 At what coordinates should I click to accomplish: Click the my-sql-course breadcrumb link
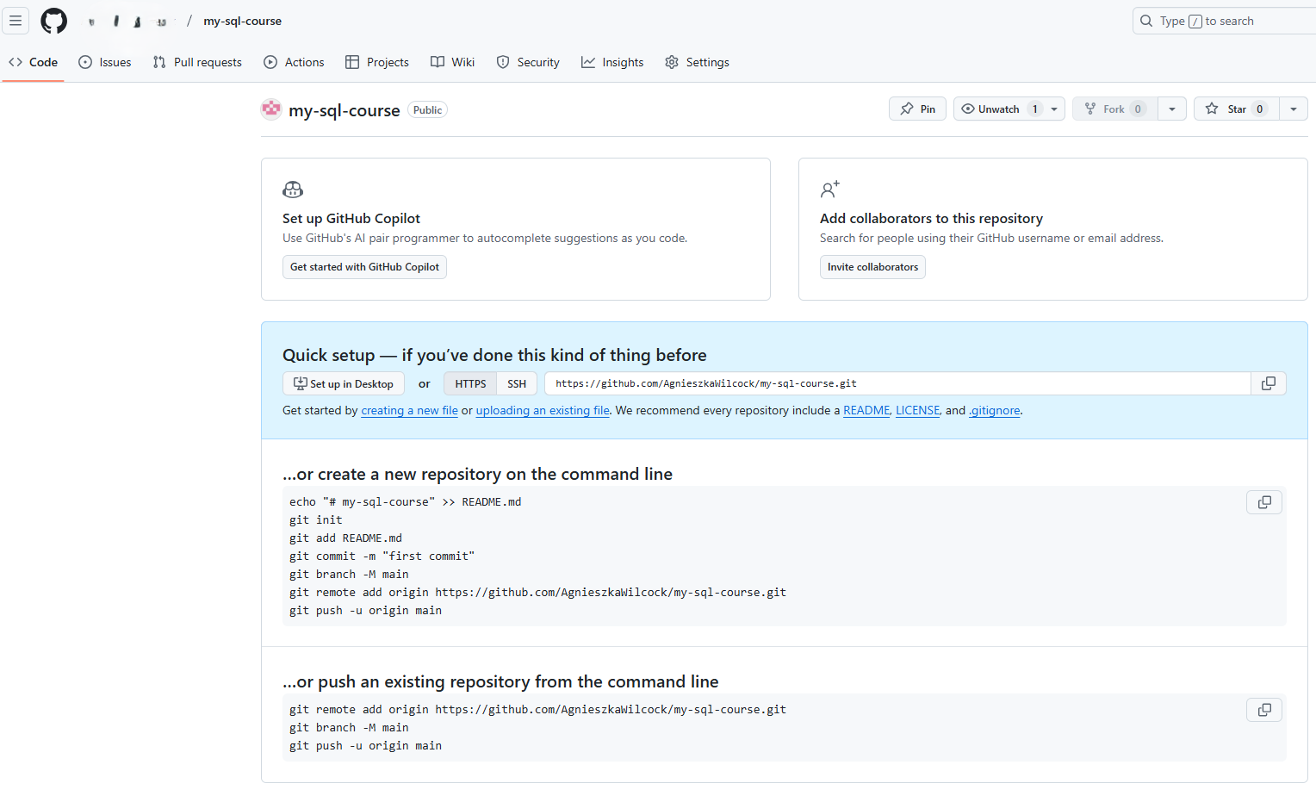pyautogui.click(x=242, y=21)
